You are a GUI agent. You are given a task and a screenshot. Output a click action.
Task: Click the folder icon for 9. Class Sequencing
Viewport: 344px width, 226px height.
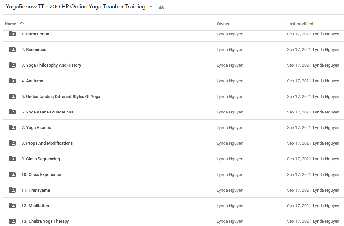pos(12,159)
